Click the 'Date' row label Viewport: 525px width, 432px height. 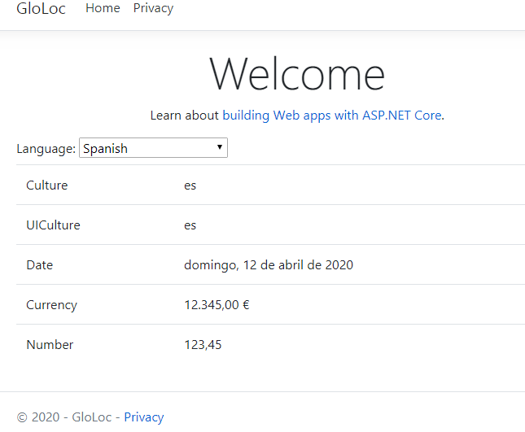point(40,264)
